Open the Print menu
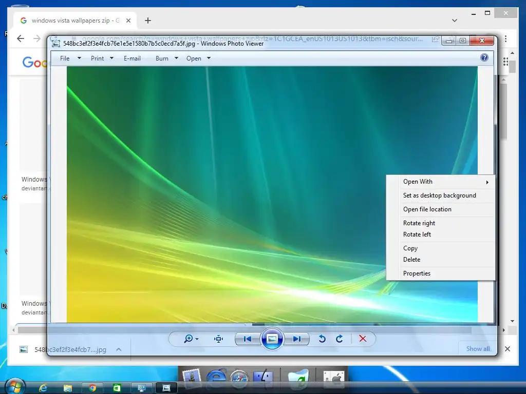526x394 pixels. pyautogui.click(x=97, y=58)
